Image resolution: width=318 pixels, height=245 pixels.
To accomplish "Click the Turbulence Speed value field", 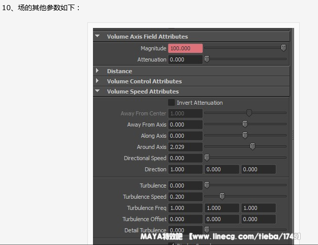I will (x=185, y=197).
